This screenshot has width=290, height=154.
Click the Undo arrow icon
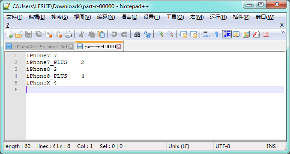pos(114,34)
